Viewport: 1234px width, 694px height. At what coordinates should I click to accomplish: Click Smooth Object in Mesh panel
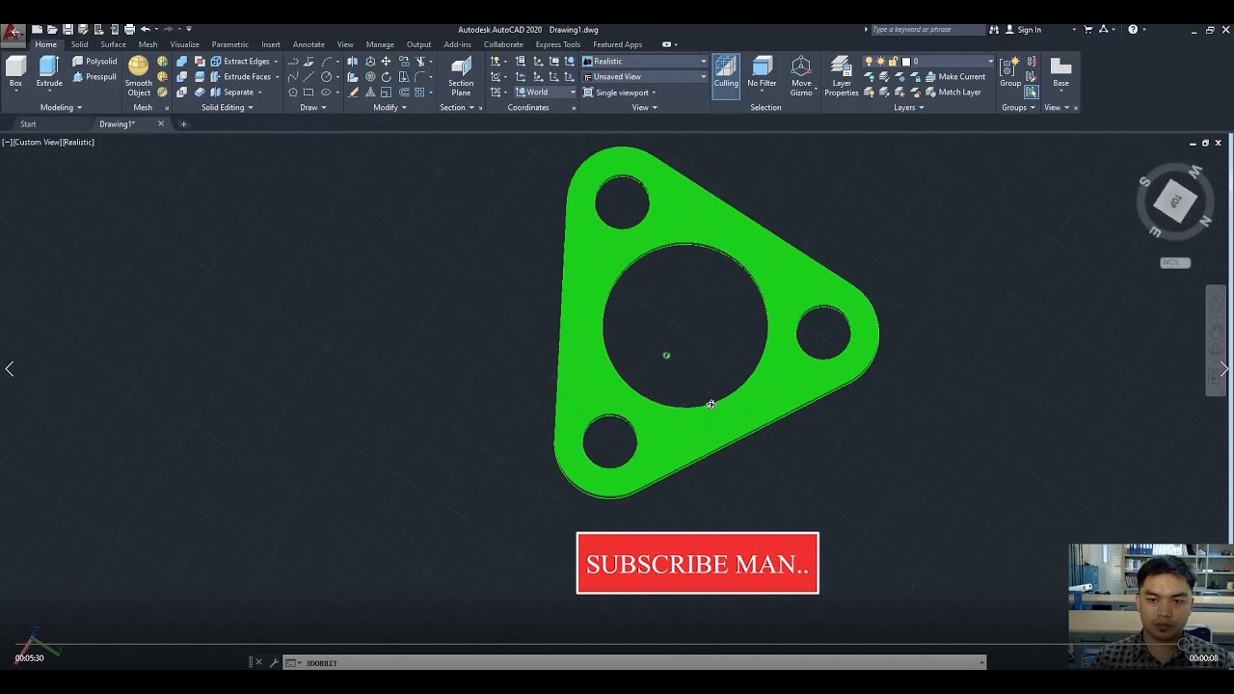(139, 76)
